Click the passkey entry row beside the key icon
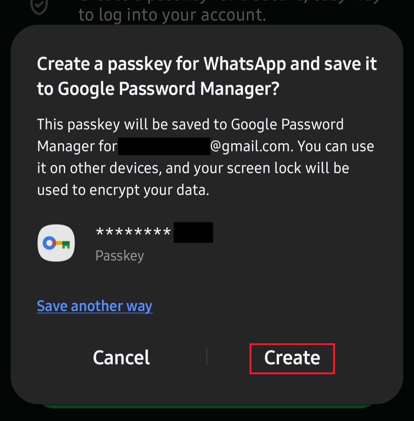This screenshot has height=421, width=414. pyautogui.click(x=153, y=243)
